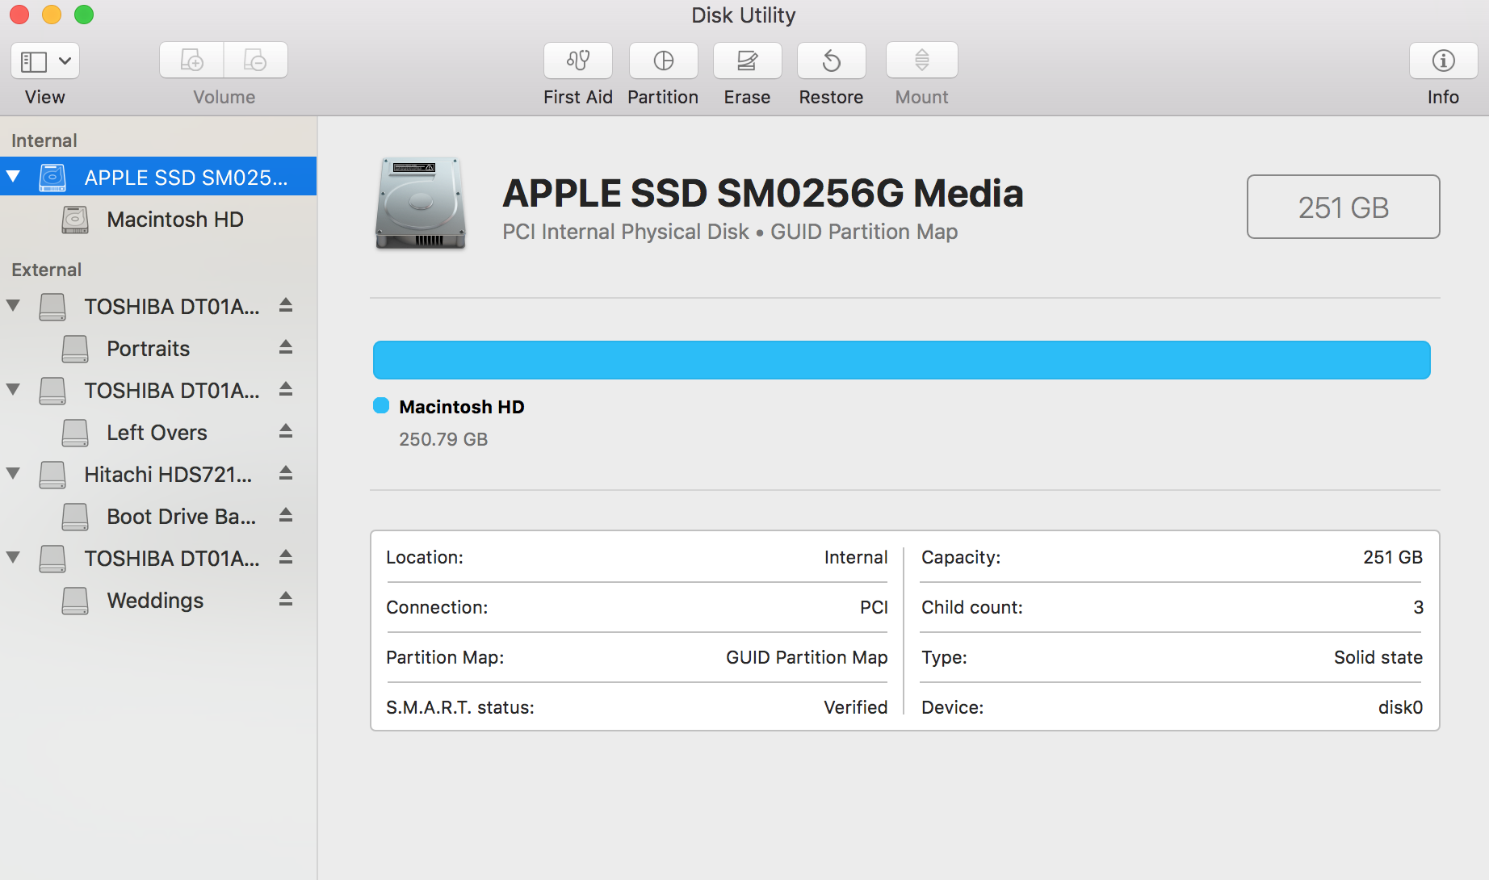Image resolution: width=1489 pixels, height=880 pixels.
Task: Eject the TOSHIBA disk containing Weddings
Action: (286, 557)
